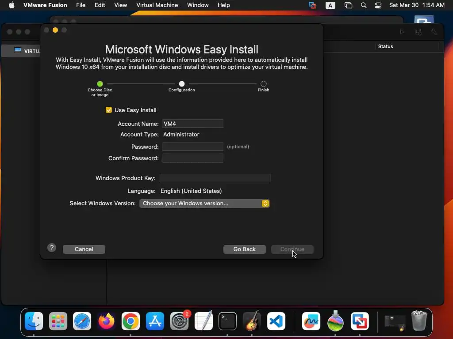Image resolution: width=453 pixels, height=339 pixels.
Task: Click the yellow minimize button of dialog
Action: pyautogui.click(x=55, y=30)
